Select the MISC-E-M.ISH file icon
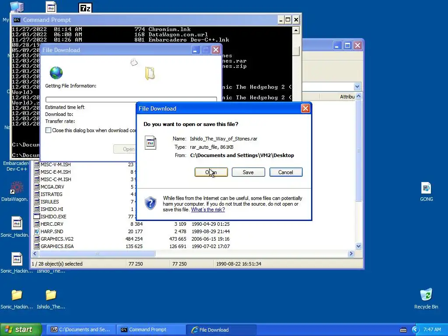The height and width of the screenshot is (336, 448). 37,172
